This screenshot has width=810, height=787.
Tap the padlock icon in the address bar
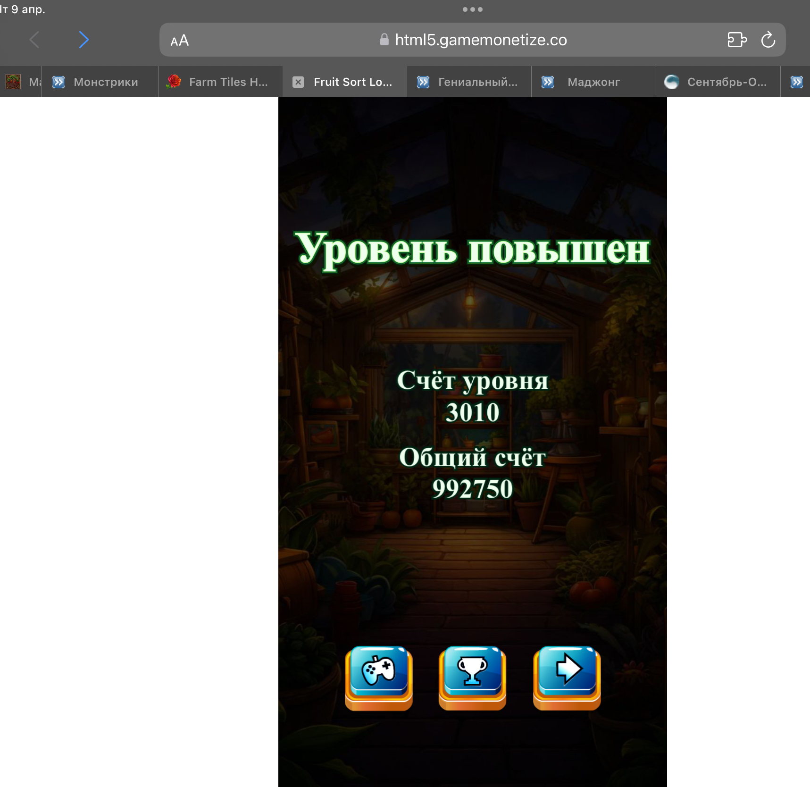click(x=384, y=40)
